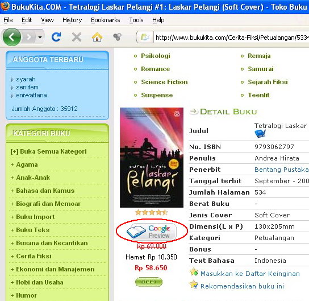Click the Hemat Rp 10.350 savings text
Image resolution: width=309 pixels, height=301 pixels.
click(x=151, y=257)
